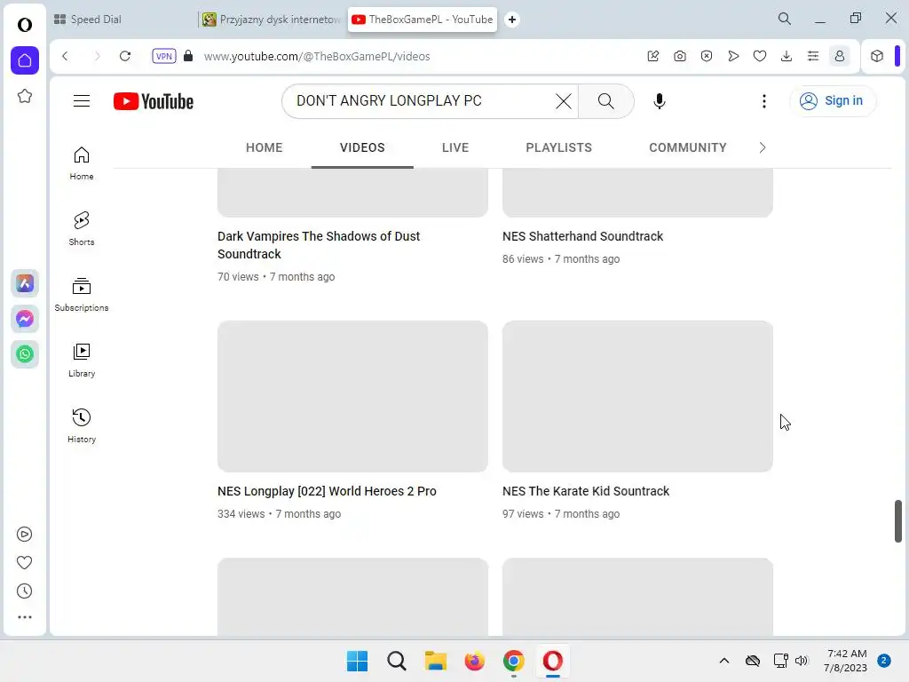Show hidden tray icons chevron
This screenshot has height=682, width=909.
point(724,661)
